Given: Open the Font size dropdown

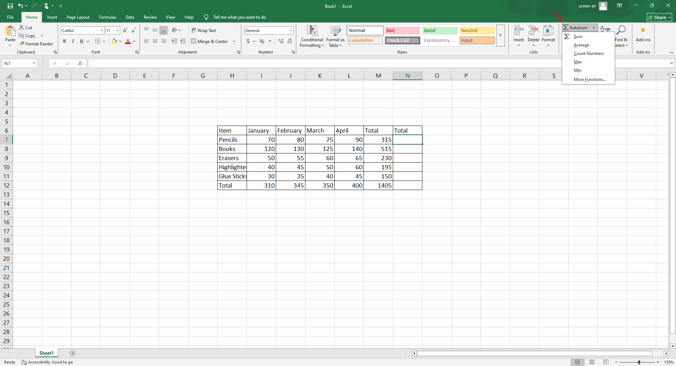Looking at the screenshot, I should [117, 31].
